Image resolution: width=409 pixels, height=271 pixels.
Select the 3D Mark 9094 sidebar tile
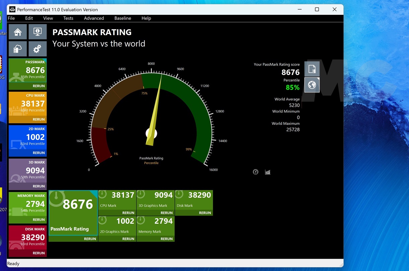click(x=27, y=171)
